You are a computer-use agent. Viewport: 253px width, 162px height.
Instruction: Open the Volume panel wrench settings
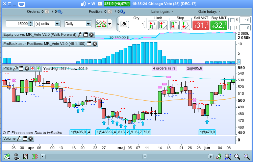19,138
